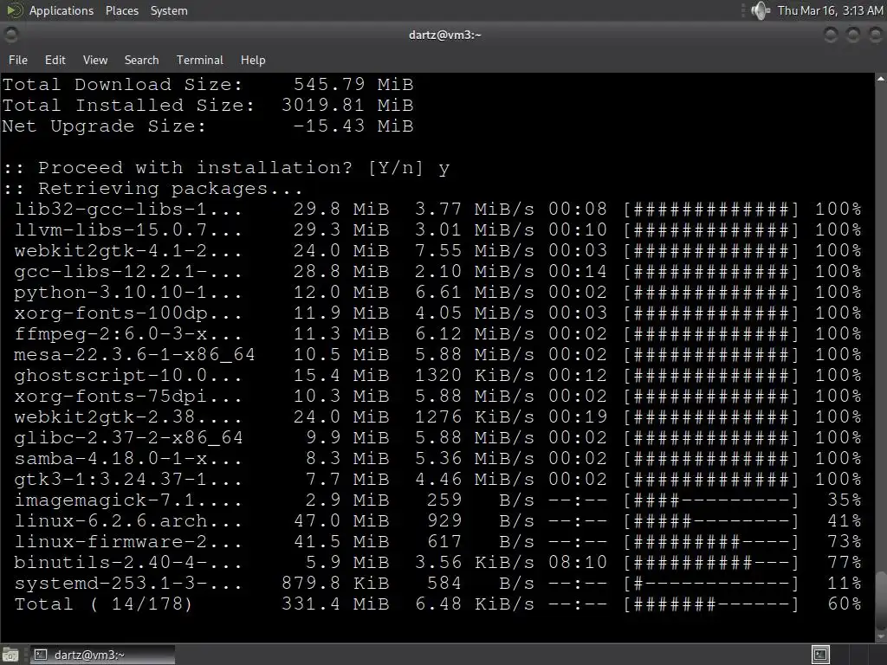This screenshot has height=665, width=887.
Task: Click the 00:19 elapsed time for webkit2gtk-2.38
Action: coord(578,417)
